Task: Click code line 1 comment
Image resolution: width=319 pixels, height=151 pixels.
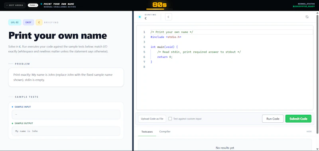Action: [x=172, y=32]
